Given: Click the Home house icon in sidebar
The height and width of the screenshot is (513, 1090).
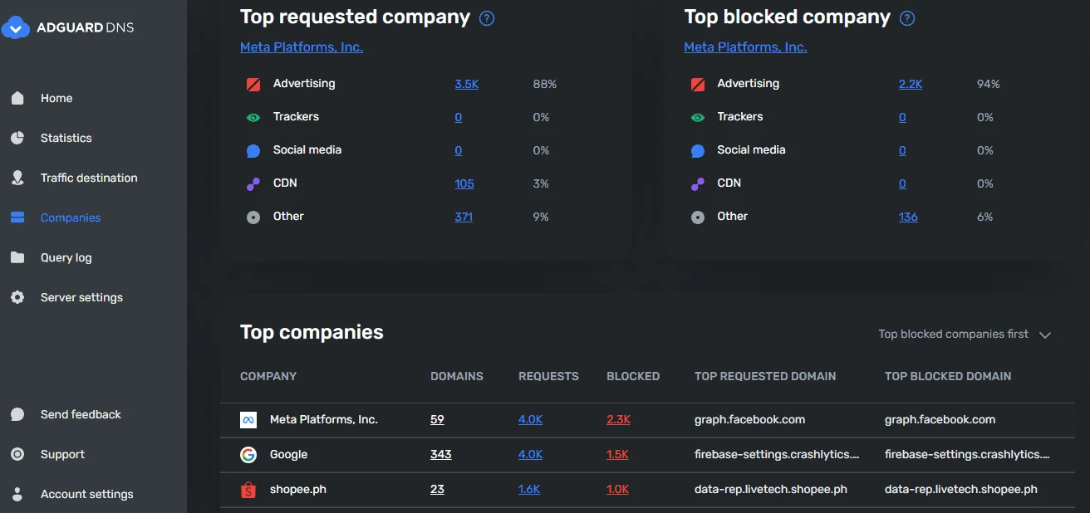Looking at the screenshot, I should [17, 98].
